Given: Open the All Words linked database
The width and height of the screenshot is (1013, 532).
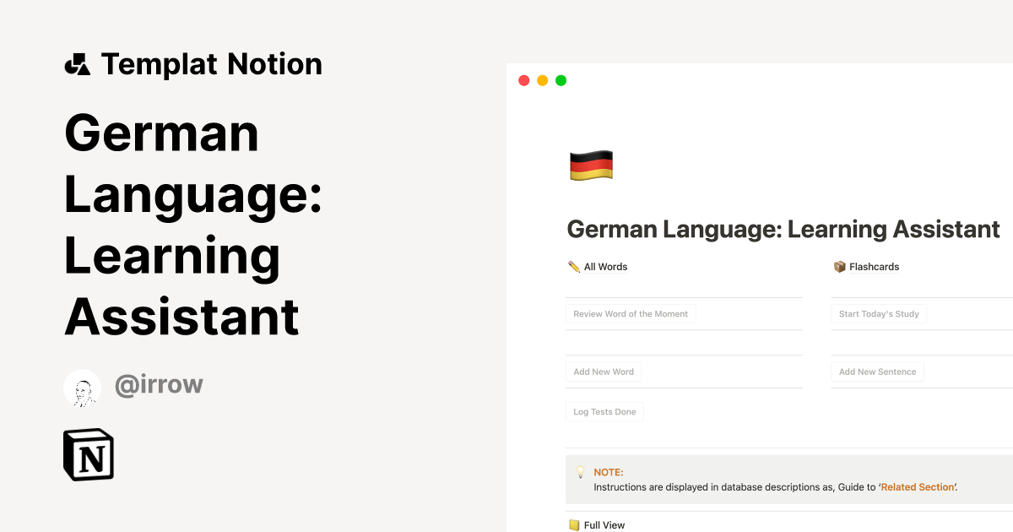Looking at the screenshot, I should [x=604, y=266].
